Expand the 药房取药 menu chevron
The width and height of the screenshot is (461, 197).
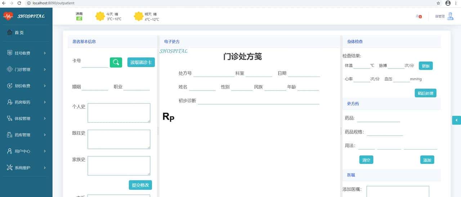(45, 102)
